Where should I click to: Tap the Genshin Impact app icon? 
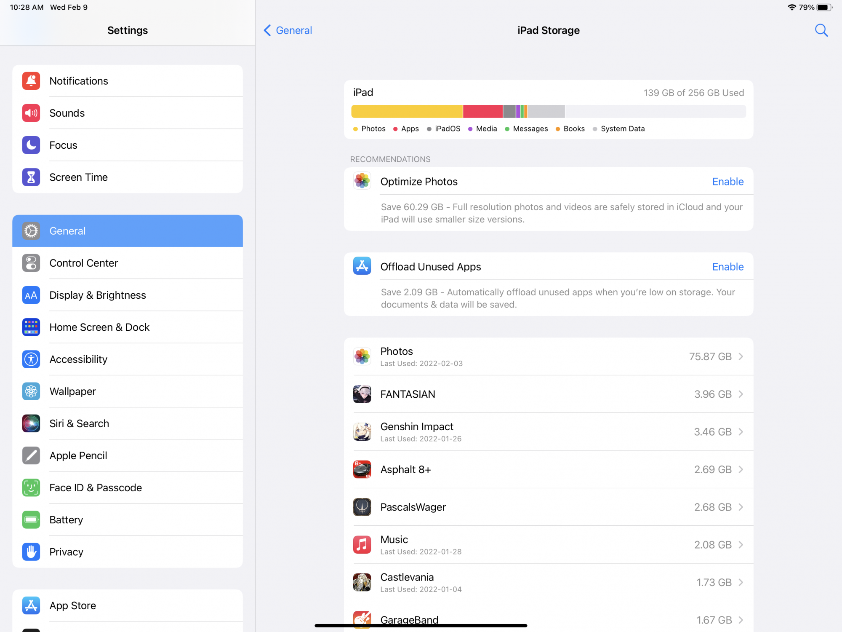362,432
